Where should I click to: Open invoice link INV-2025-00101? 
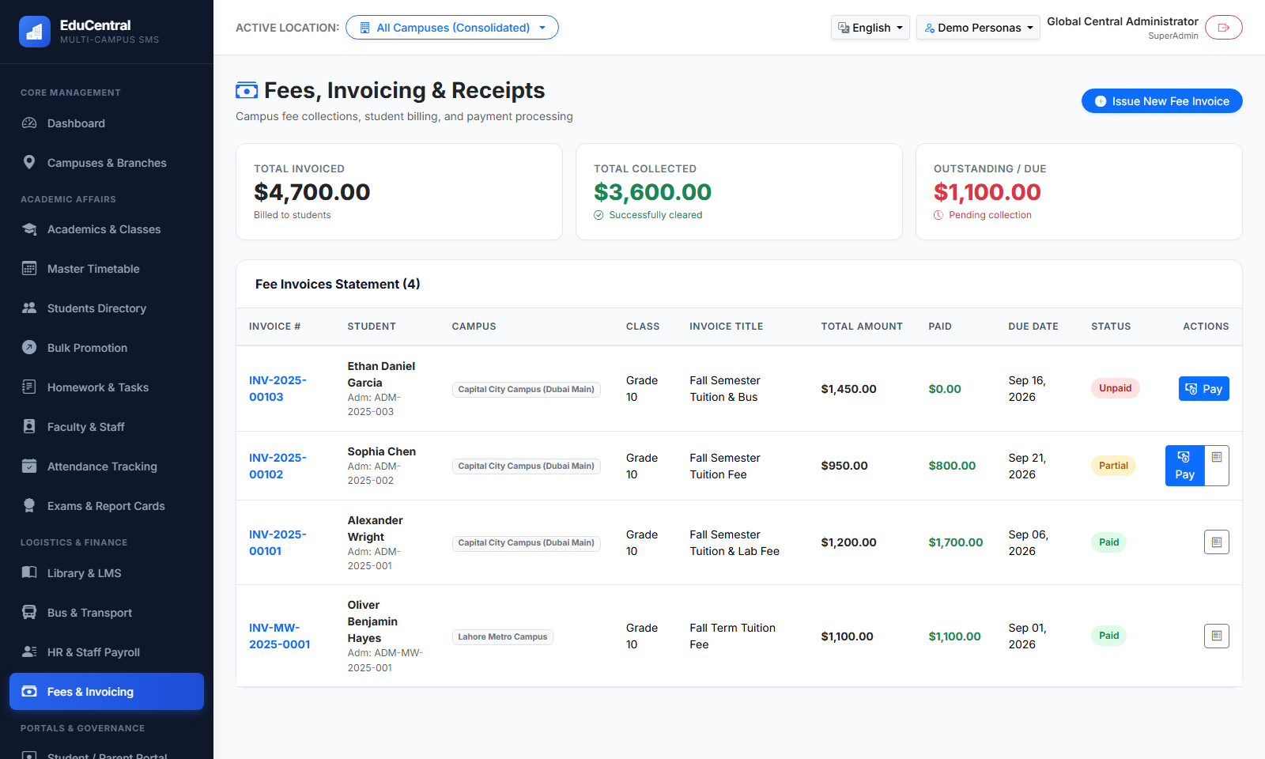pyautogui.click(x=278, y=542)
